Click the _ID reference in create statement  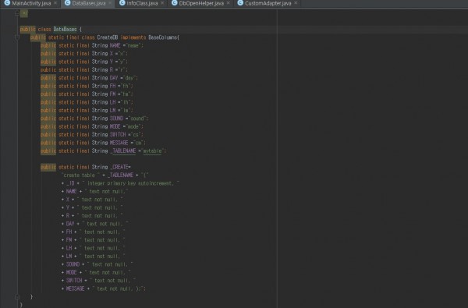pos(70,183)
